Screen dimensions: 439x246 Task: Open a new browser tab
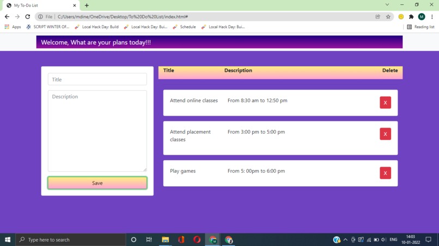[x=87, y=5]
